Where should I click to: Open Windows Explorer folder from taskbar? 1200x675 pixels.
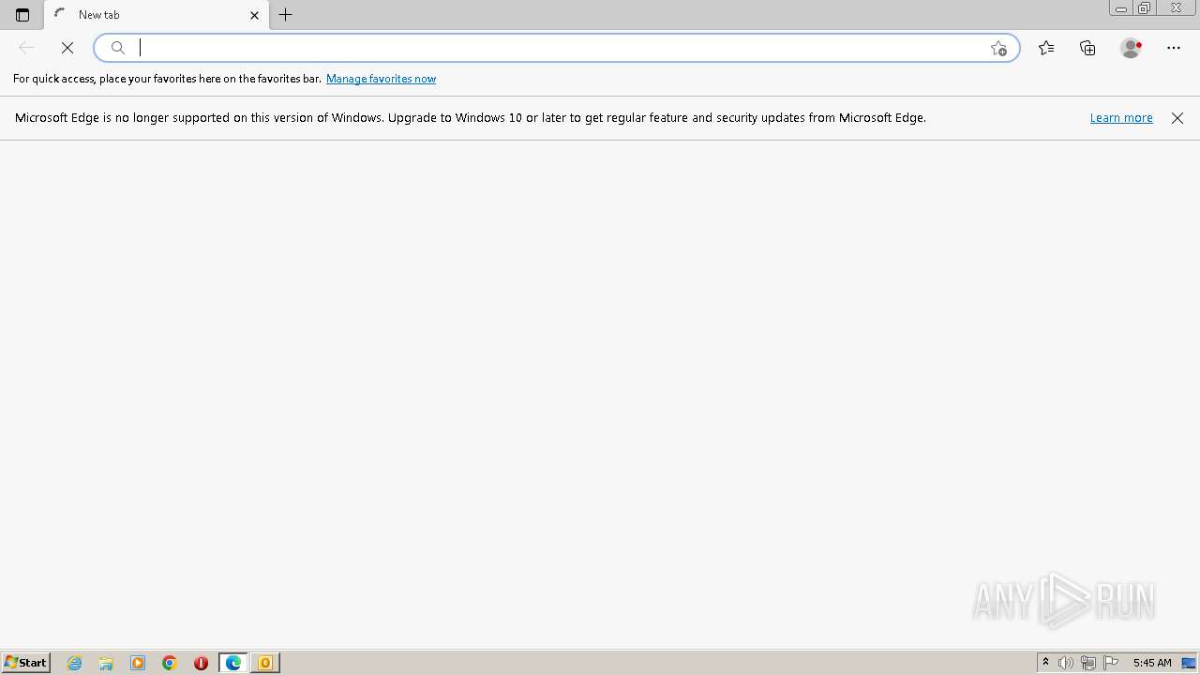[x=106, y=663]
